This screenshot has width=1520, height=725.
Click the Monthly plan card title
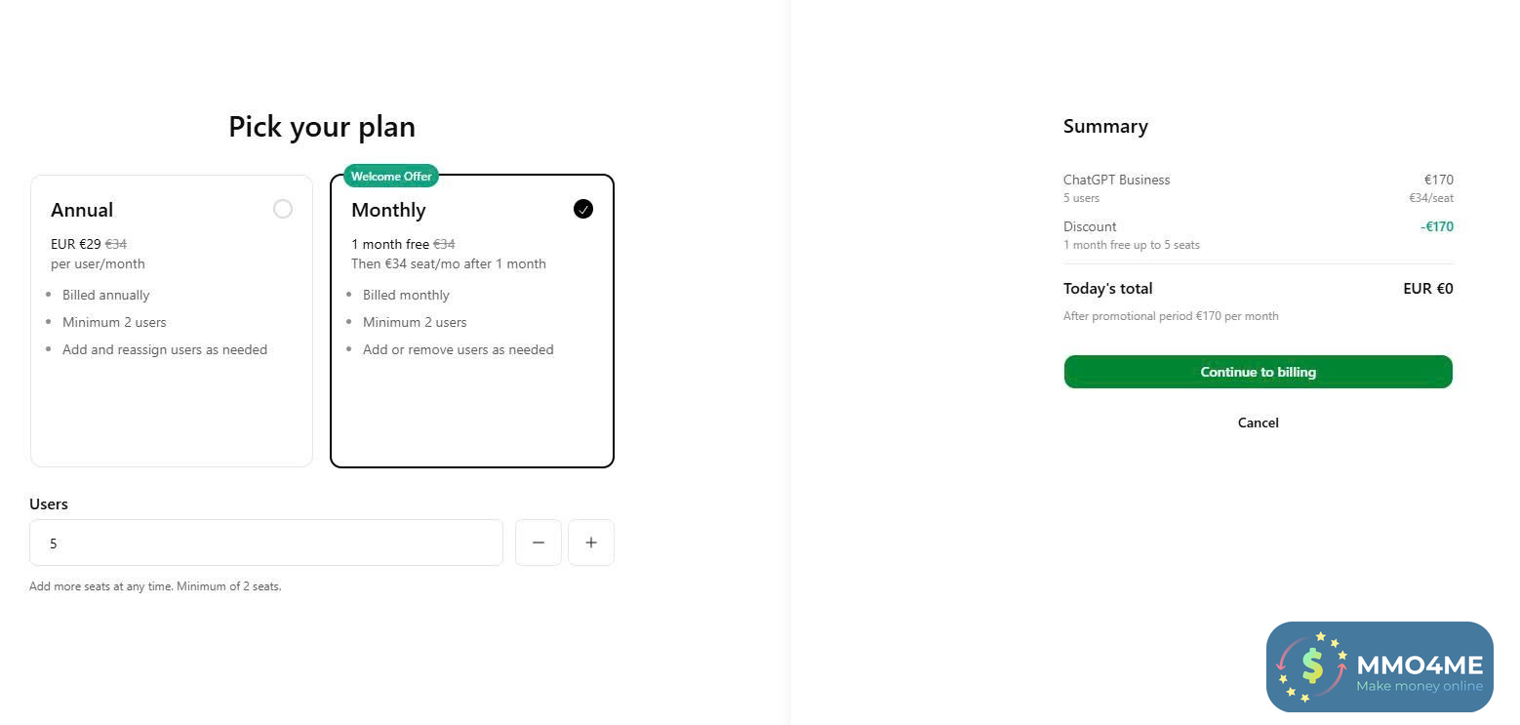[388, 210]
